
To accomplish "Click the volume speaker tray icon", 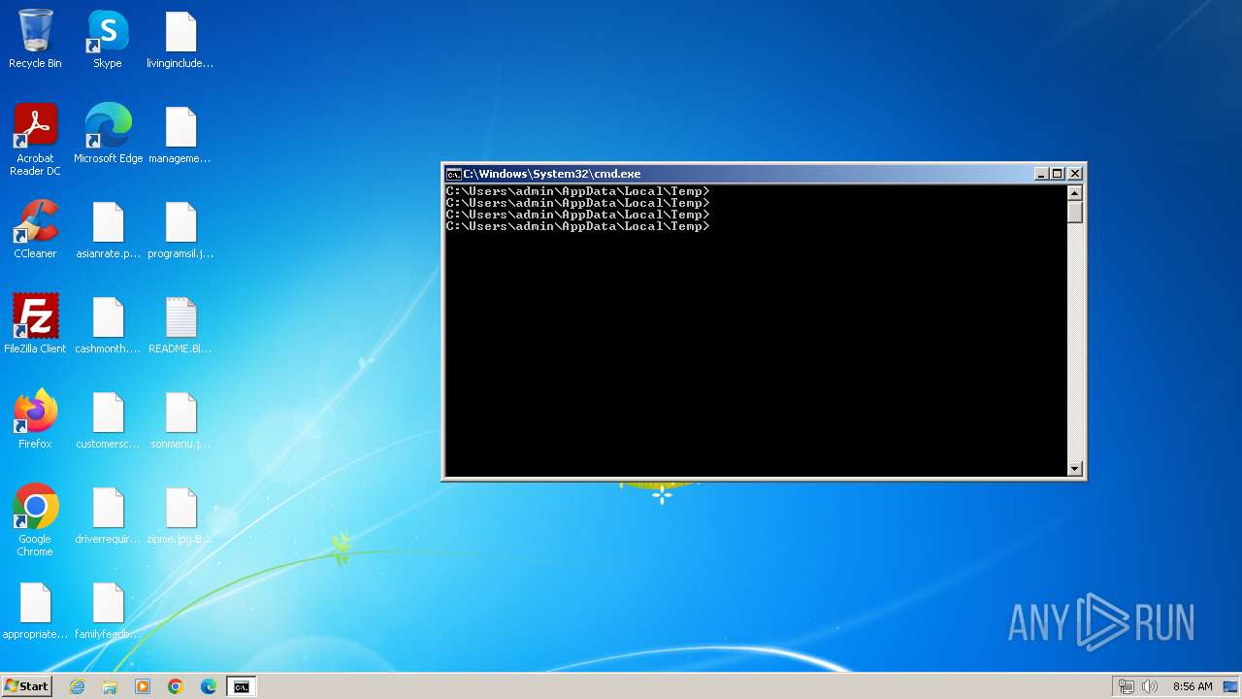I will click(x=1150, y=686).
